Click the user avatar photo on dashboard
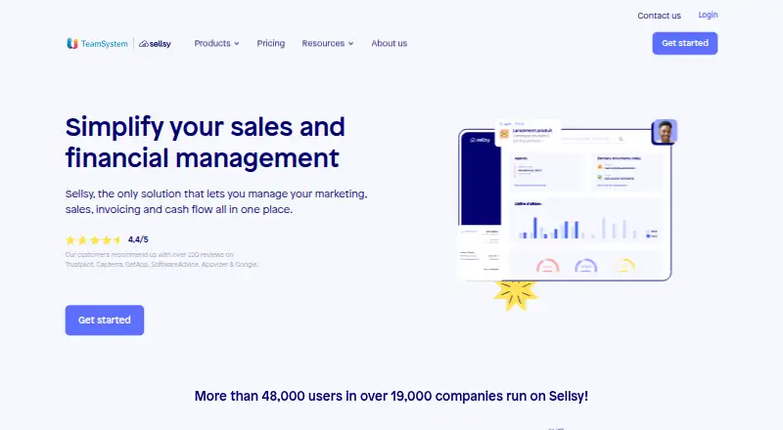The width and height of the screenshot is (783, 430). point(665,132)
